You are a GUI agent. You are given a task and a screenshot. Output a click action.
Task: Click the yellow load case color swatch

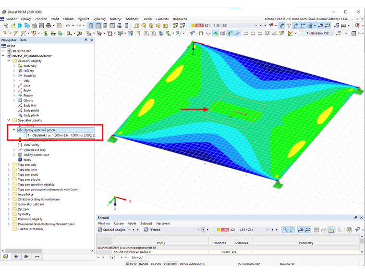[x=192, y=25]
